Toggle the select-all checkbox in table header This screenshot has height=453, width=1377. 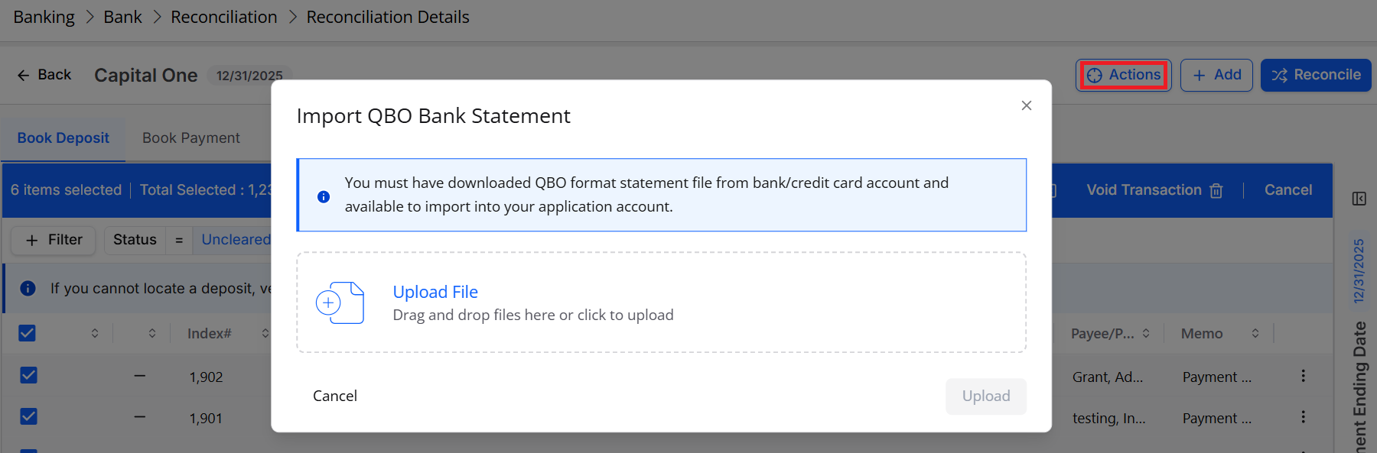point(28,333)
